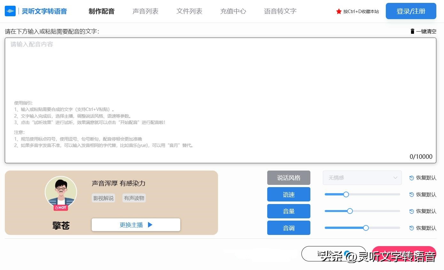Click the red star beside 按Ctrl+D收藏本站
The height and width of the screenshot is (270, 444).
pyautogui.click(x=338, y=11)
